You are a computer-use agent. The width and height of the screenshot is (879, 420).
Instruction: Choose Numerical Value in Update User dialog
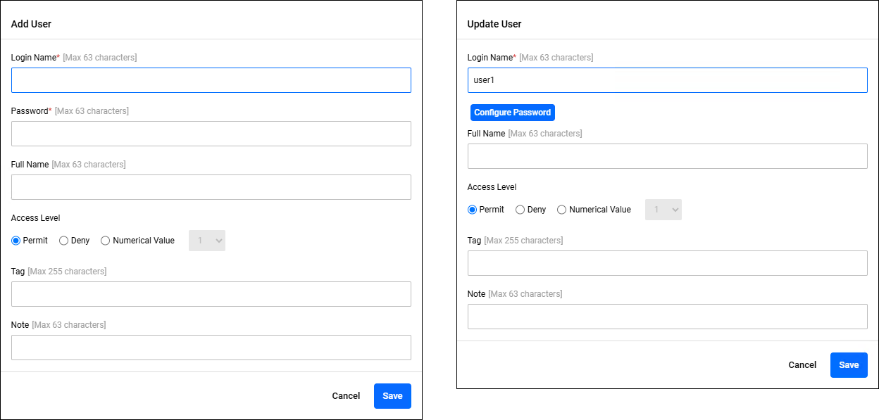pyautogui.click(x=562, y=210)
